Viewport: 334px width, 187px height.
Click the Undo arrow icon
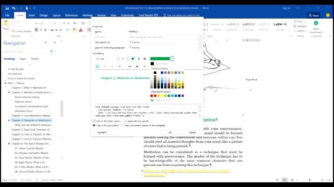click(14, 8)
